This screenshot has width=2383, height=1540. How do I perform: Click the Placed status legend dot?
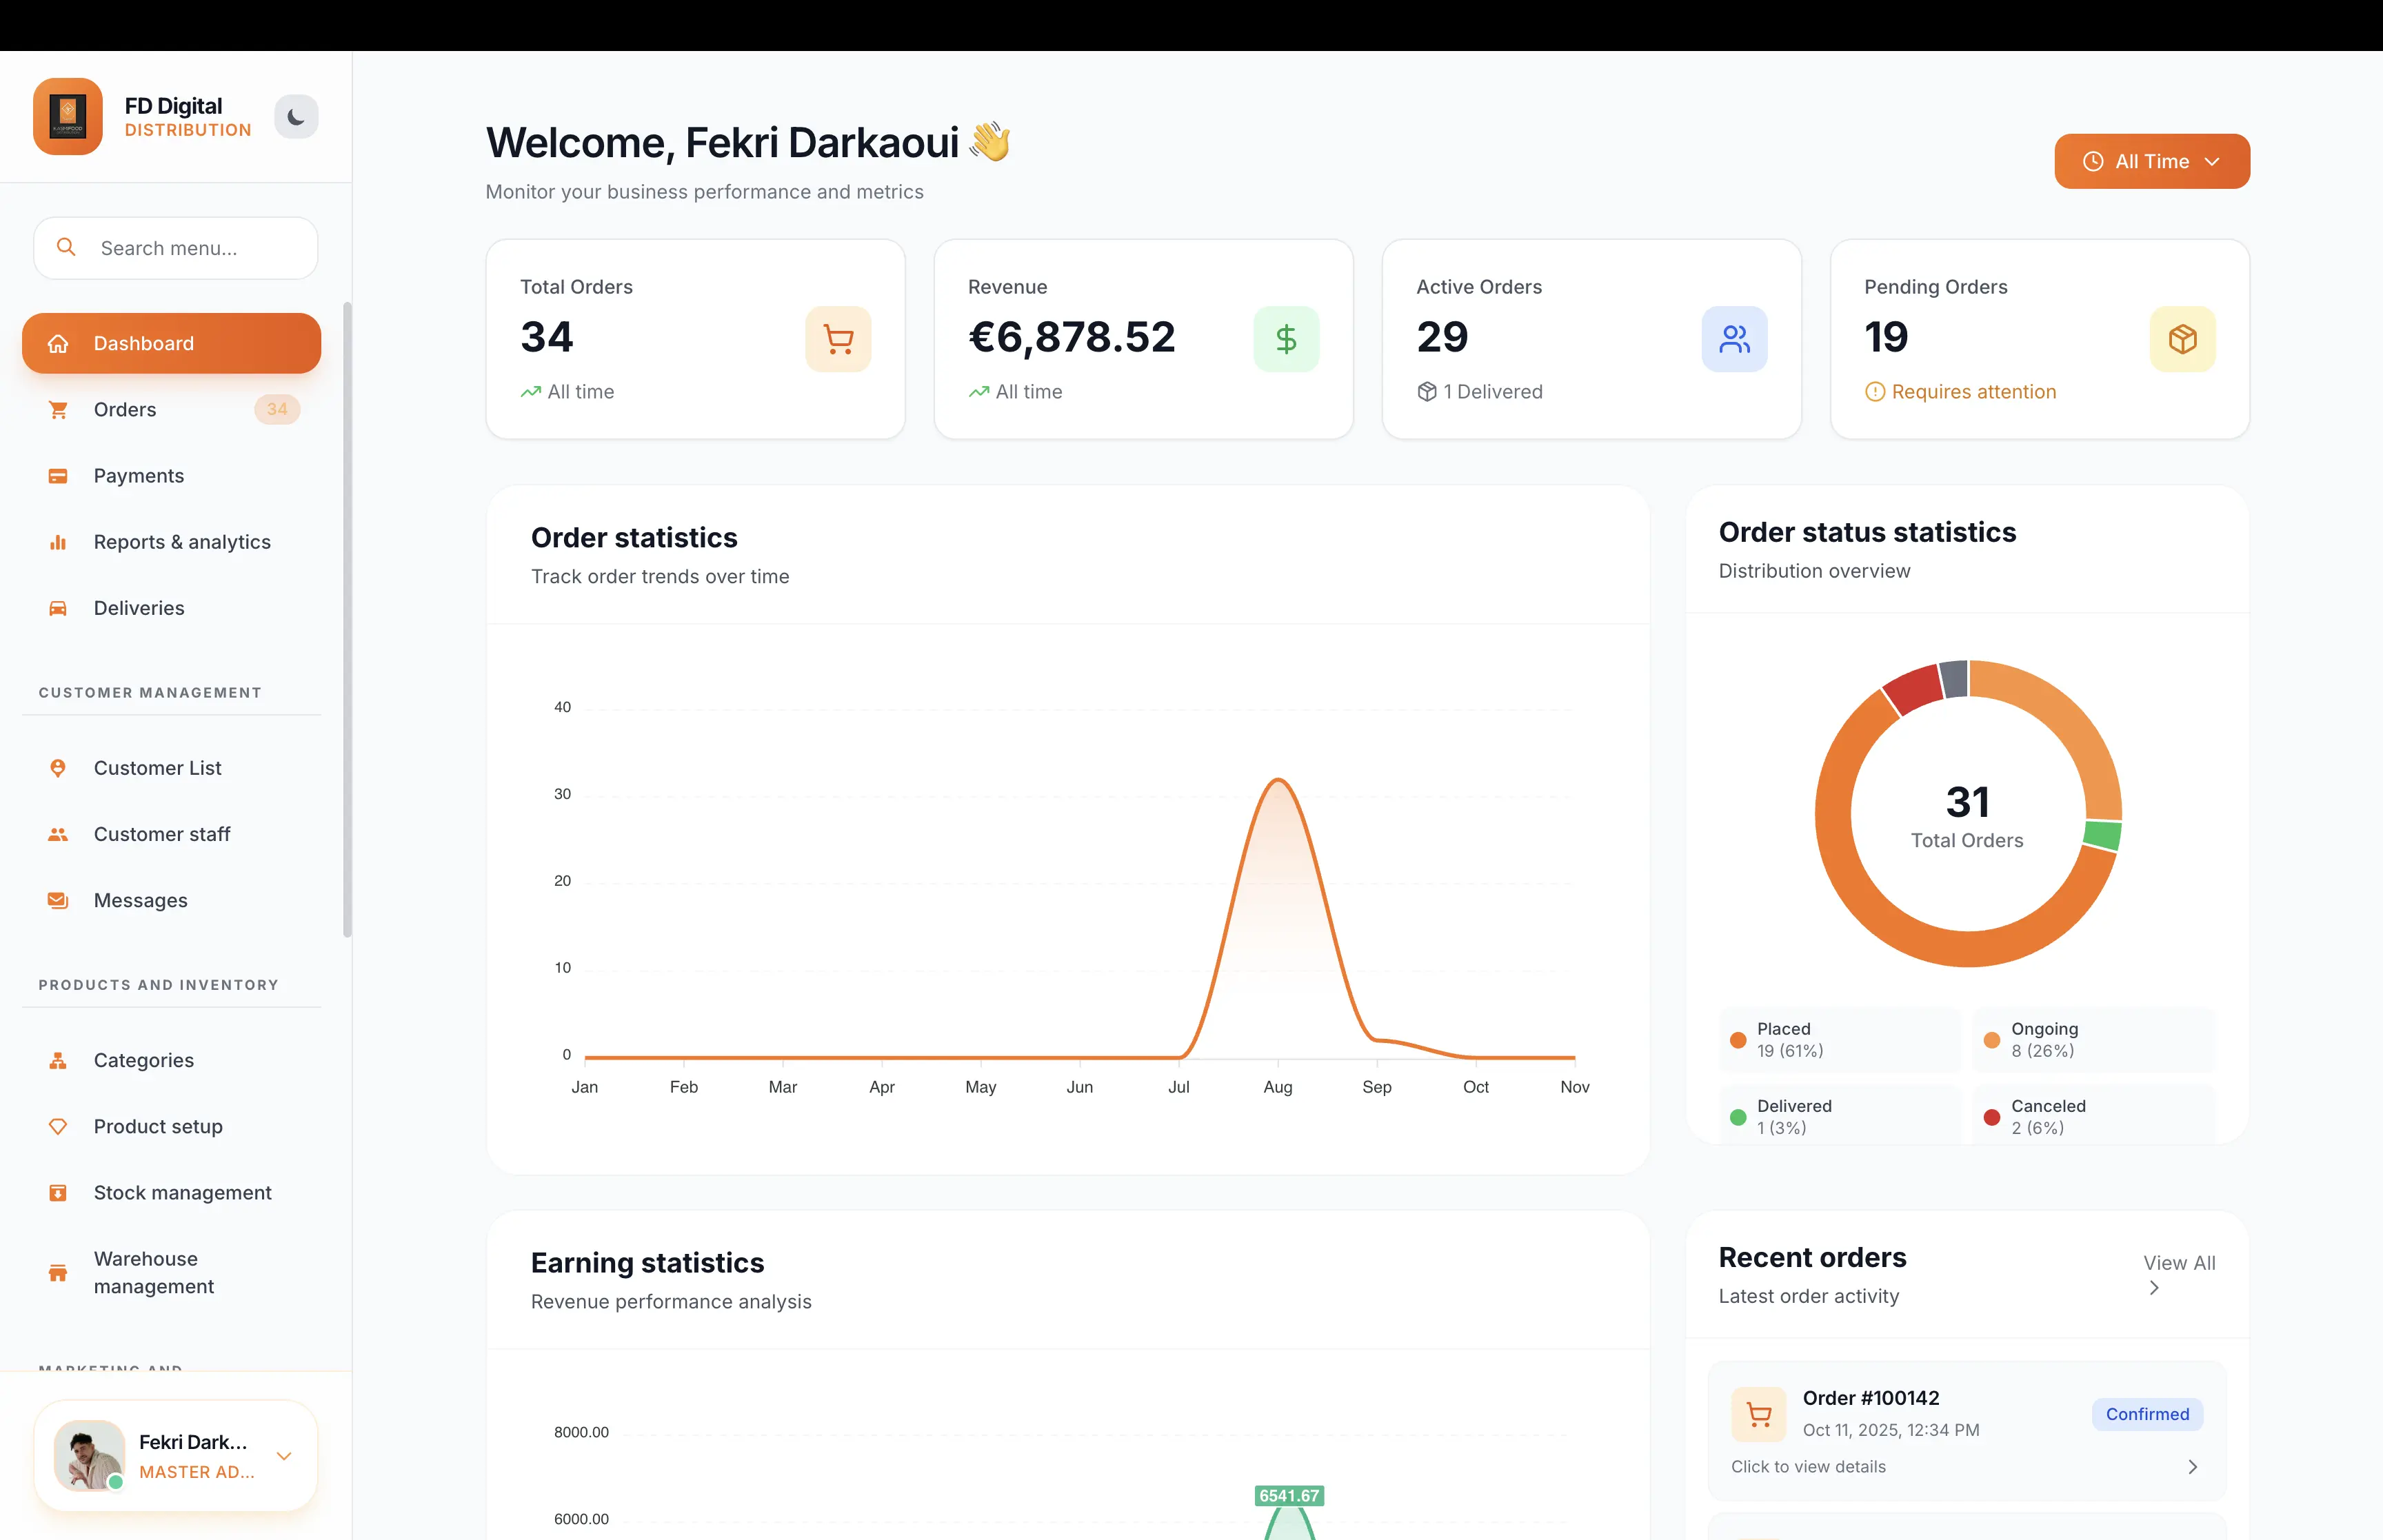(x=1740, y=1040)
